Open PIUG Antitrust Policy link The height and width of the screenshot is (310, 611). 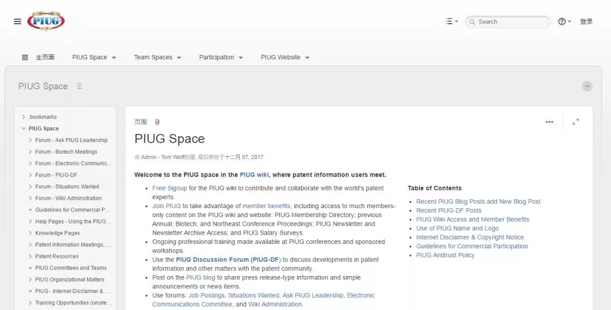click(x=445, y=256)
